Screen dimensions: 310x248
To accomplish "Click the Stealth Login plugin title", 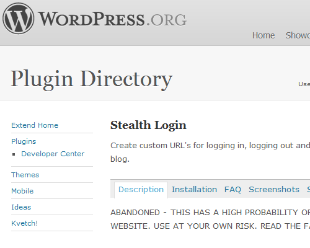I will [x=148, y=125].
